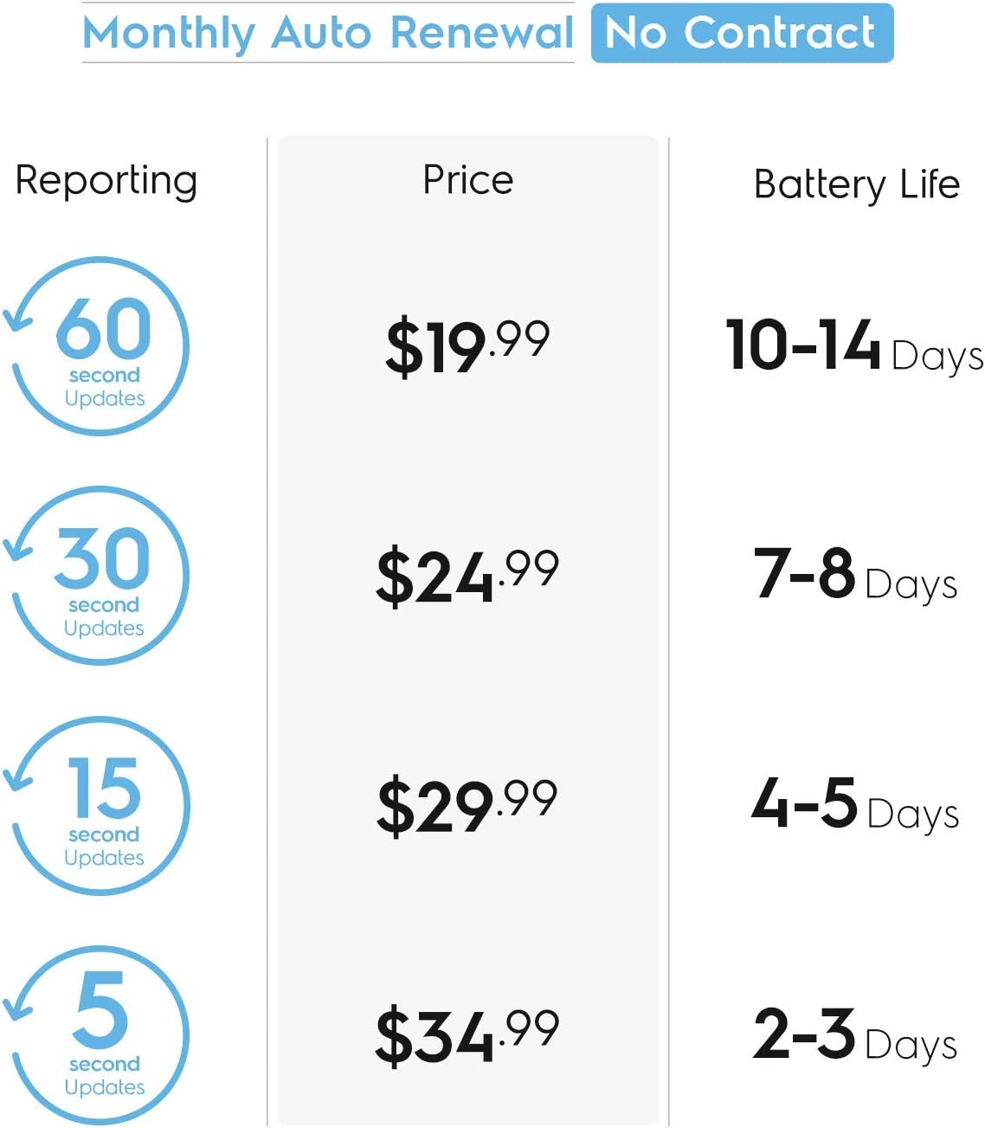Select the $19.99 price option
The image size is (985, 1128).
click(467, 346)
